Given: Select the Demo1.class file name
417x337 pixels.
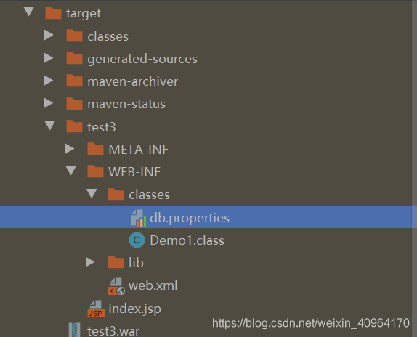Looking at the screenshot, I should (187, 240).
